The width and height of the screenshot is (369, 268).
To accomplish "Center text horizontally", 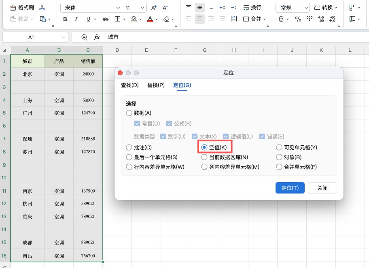I will coord(199,19).
